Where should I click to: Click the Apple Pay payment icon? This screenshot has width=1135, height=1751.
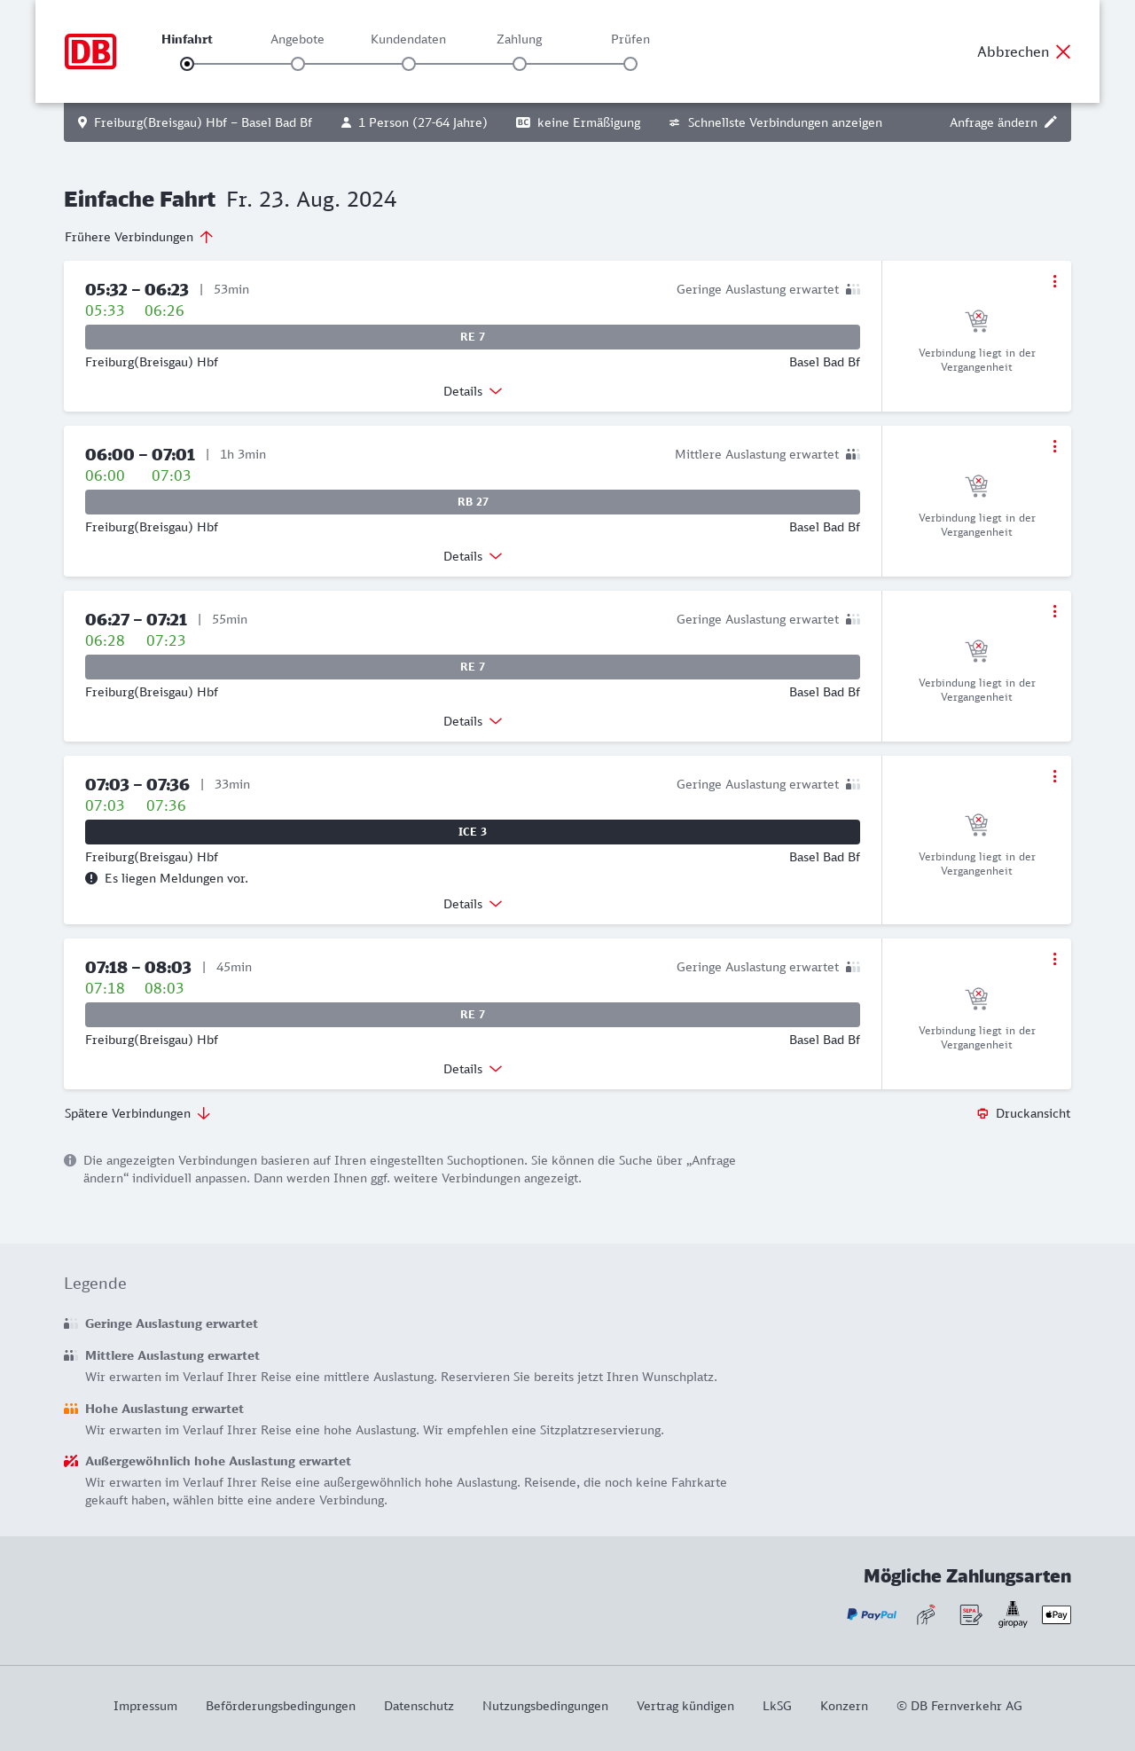click(x=1056, y=1614)
